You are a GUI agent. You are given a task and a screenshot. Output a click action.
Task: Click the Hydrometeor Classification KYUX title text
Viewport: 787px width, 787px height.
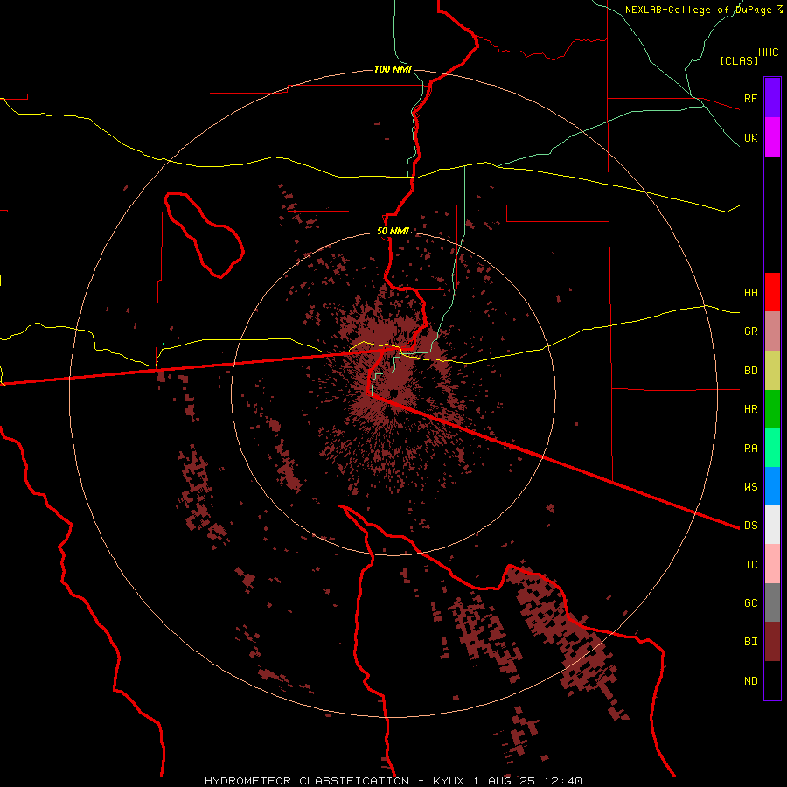click(x=393, y=781)
